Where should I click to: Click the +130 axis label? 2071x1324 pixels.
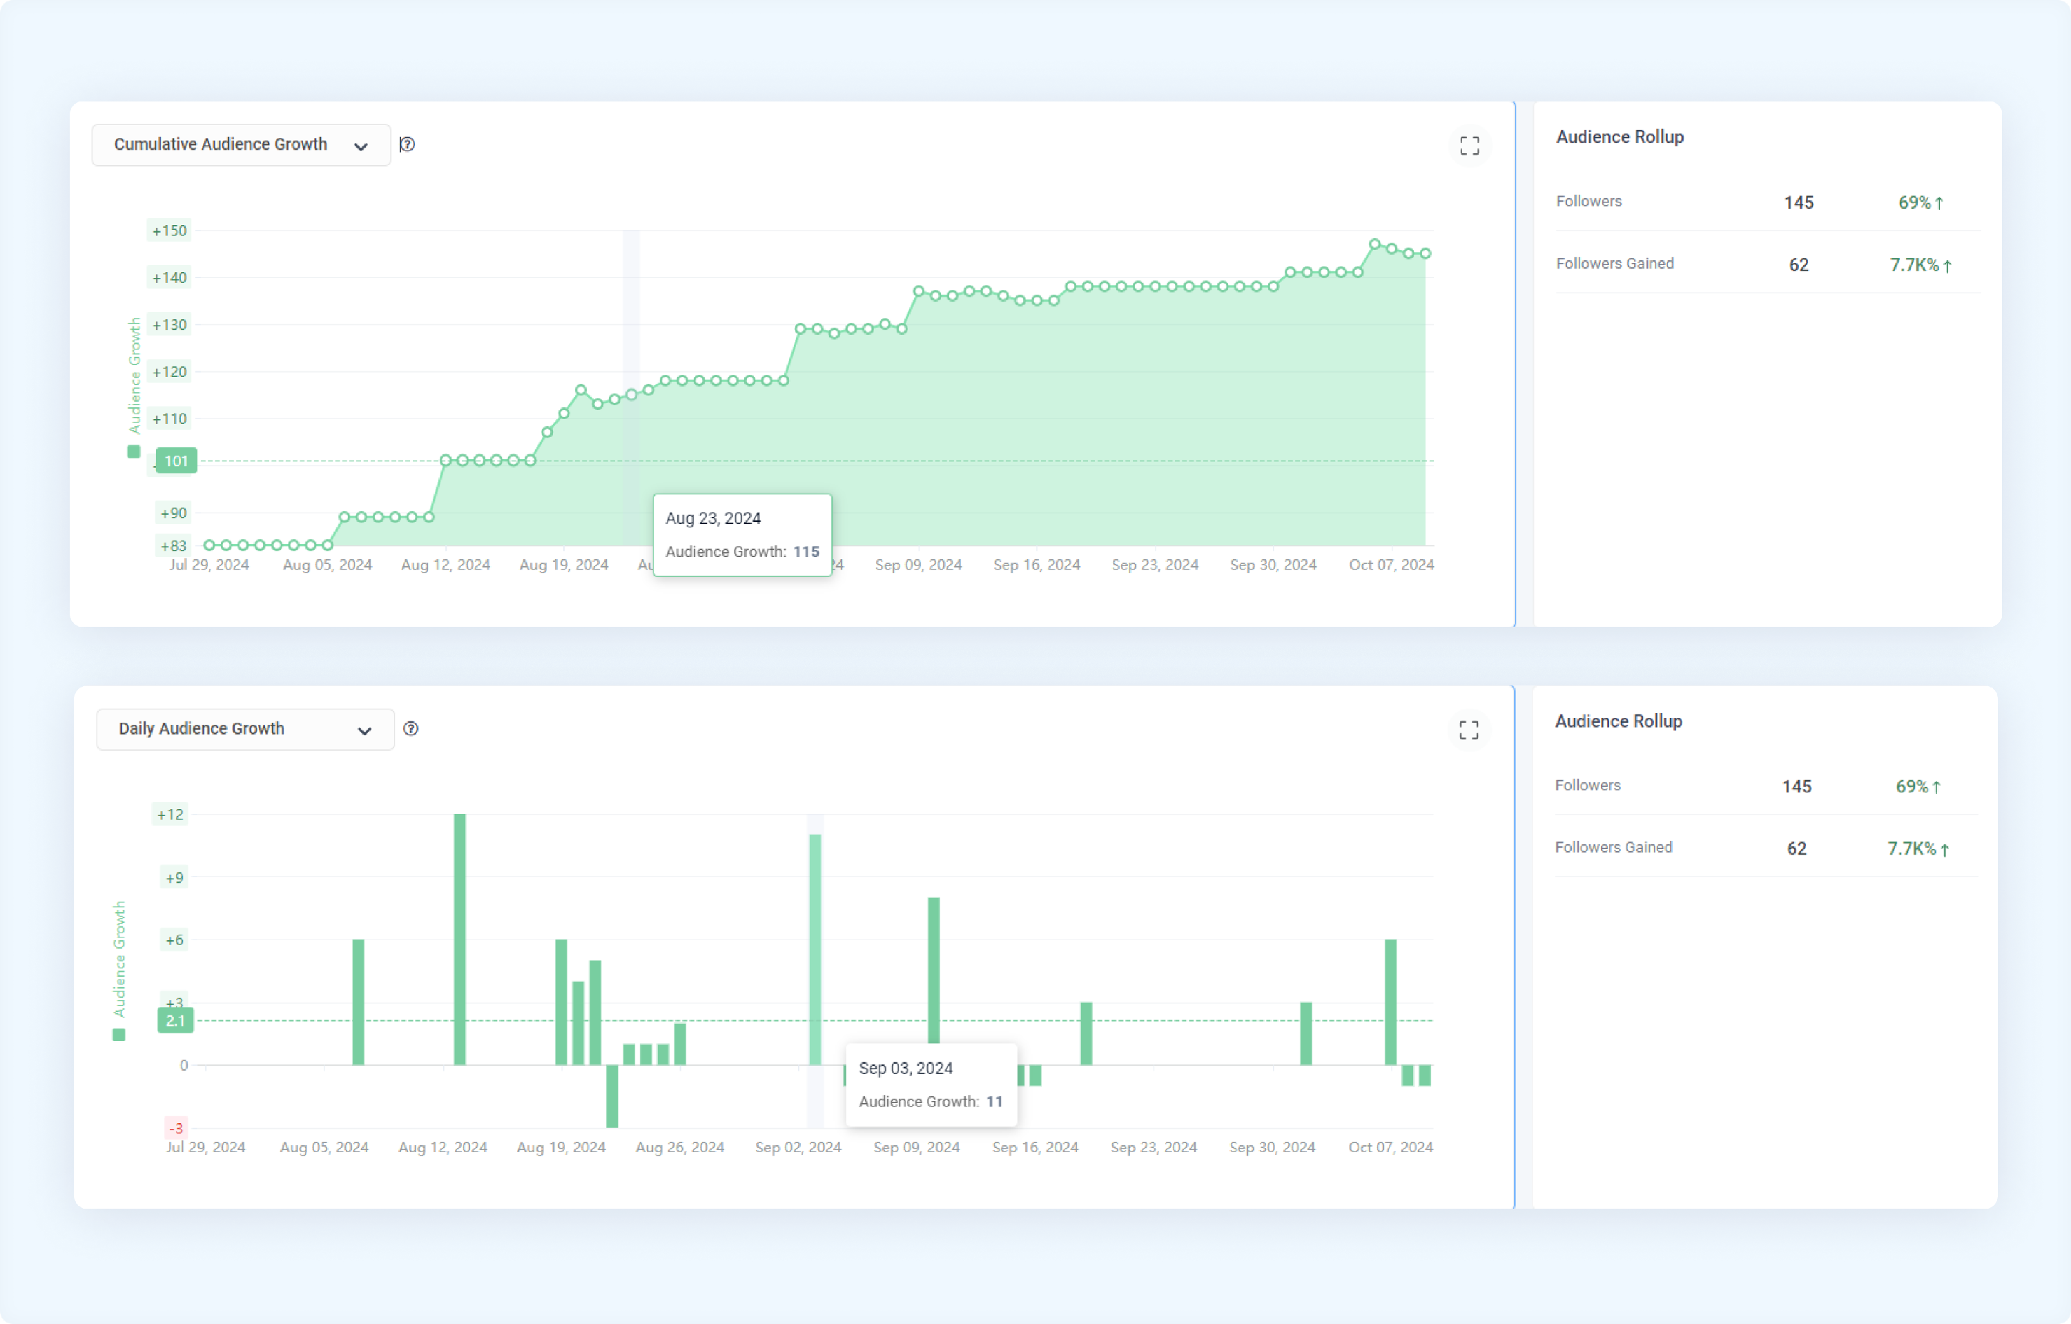tap(169, 325)
